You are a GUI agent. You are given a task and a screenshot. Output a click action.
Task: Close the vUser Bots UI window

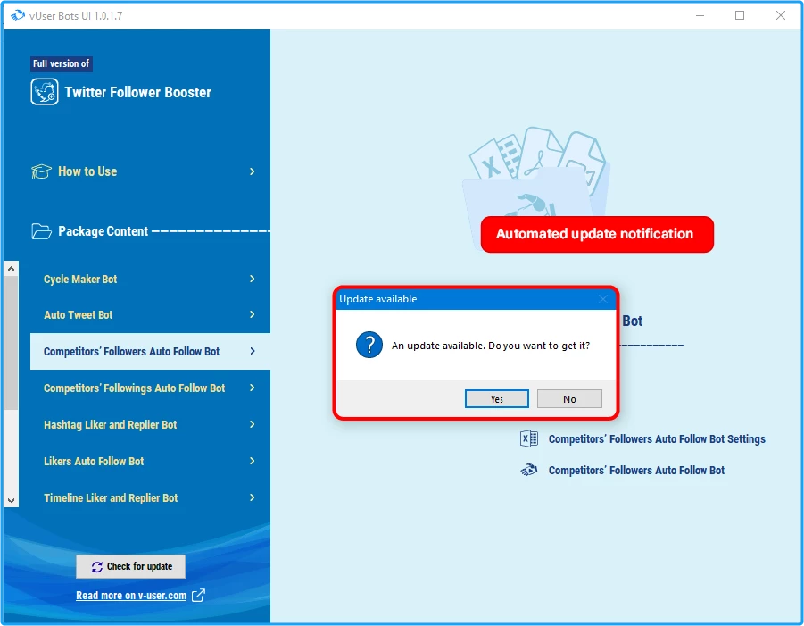coord(781,15)
